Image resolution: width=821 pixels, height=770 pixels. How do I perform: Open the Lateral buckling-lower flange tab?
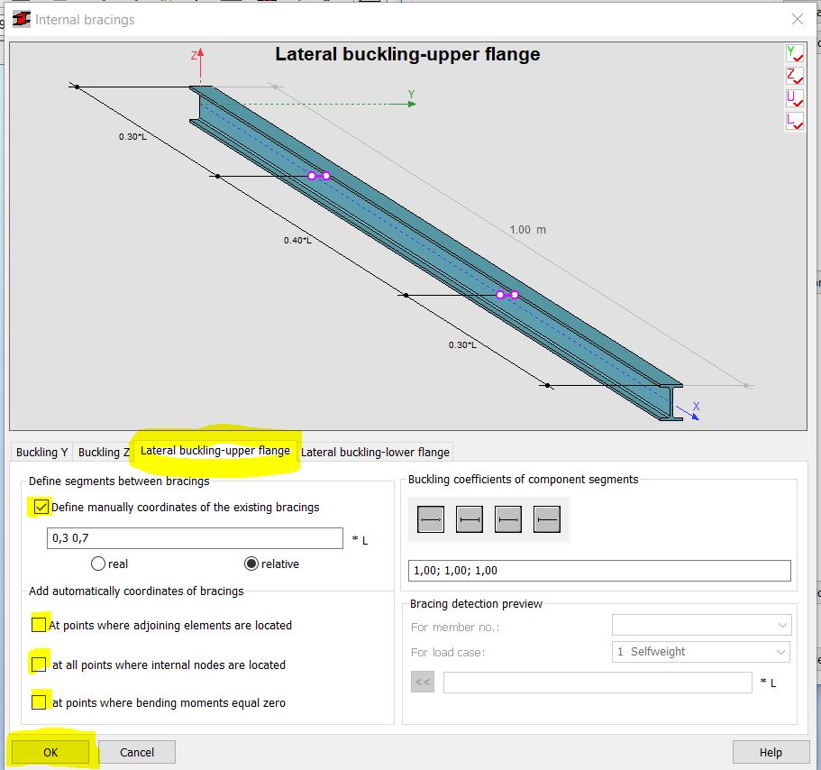[x=375, y=452]
